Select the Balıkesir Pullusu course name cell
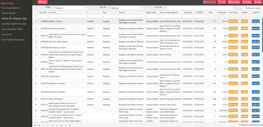The height and width of the screenshot is (127, 263). click(55, 22)
